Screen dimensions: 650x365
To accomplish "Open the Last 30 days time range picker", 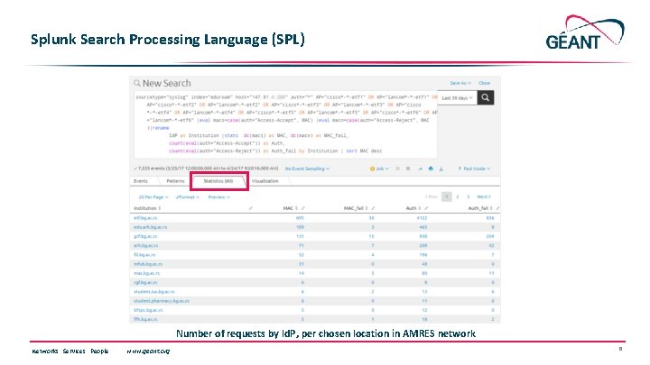I will pyautogui.click(x=457, y=98).
